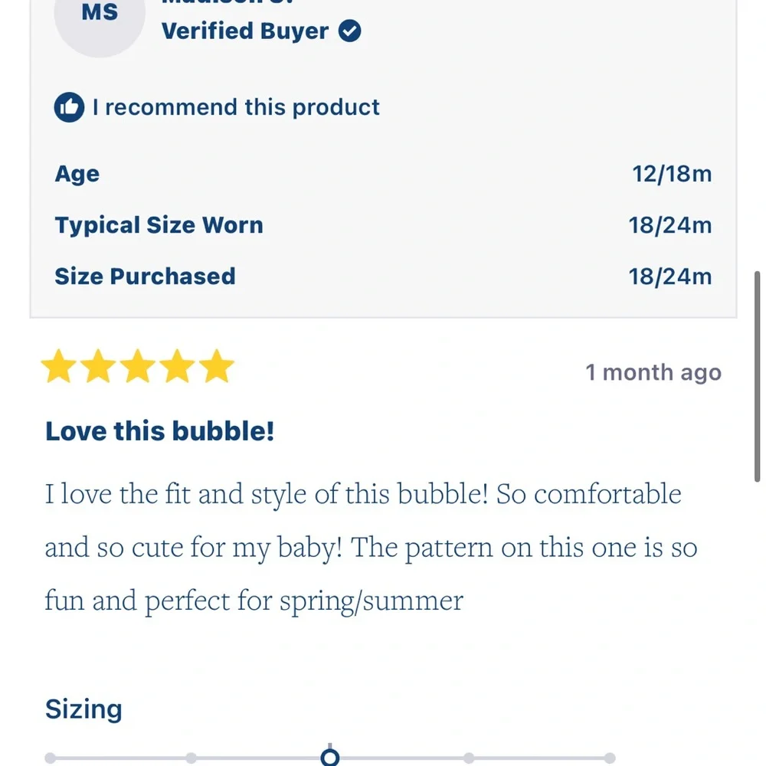
Task: Click the Verified Buyer label
Action: tap(245, 31)
